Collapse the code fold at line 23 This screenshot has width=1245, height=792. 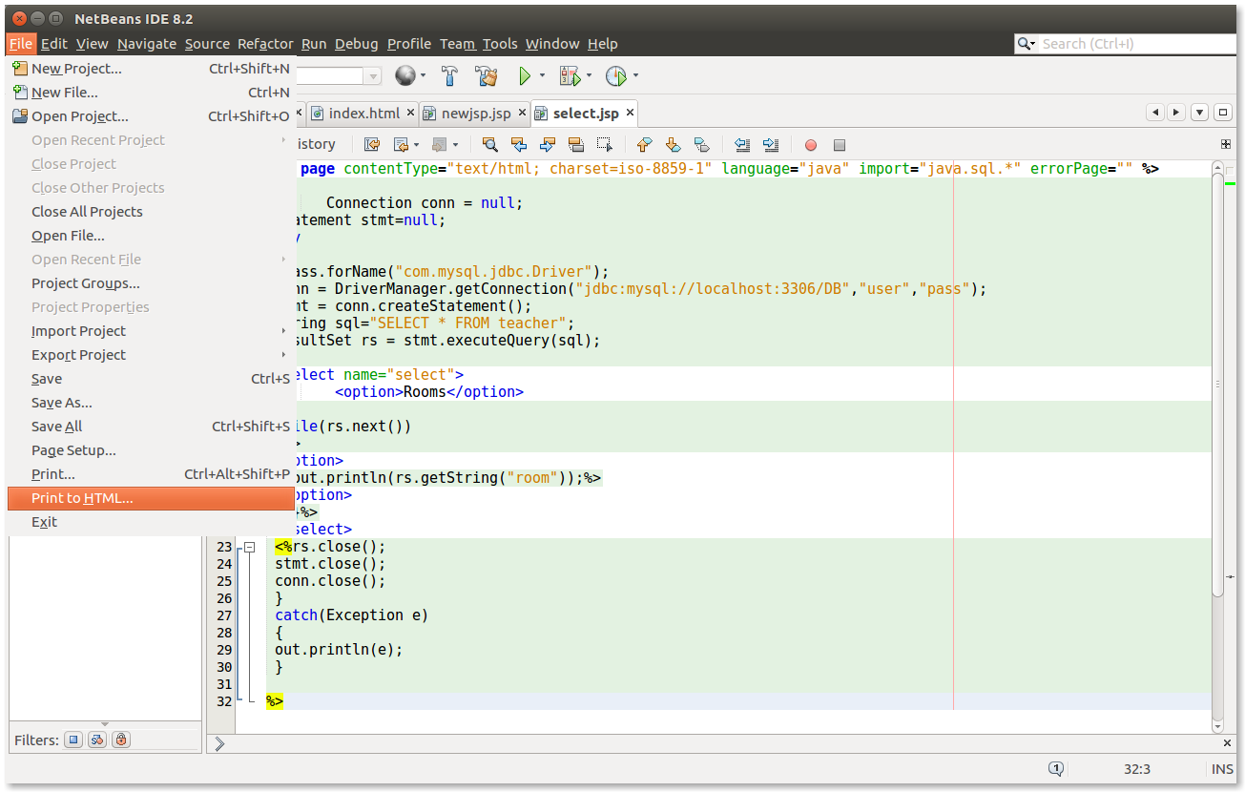coord(249,547)
